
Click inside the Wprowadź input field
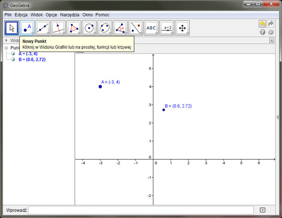click(x=141, y=210)
